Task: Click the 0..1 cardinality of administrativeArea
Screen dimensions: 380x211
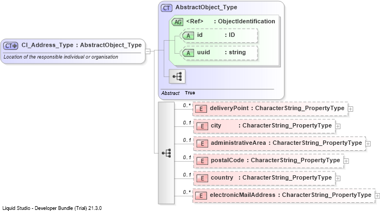Action: click(x=187, y=140)
